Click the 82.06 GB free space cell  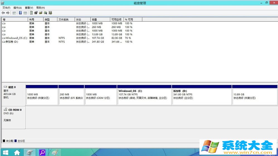coord(117,38)
